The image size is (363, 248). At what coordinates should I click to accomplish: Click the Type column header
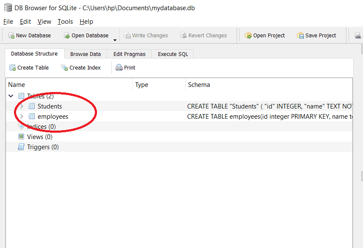(x=159, y=85)
